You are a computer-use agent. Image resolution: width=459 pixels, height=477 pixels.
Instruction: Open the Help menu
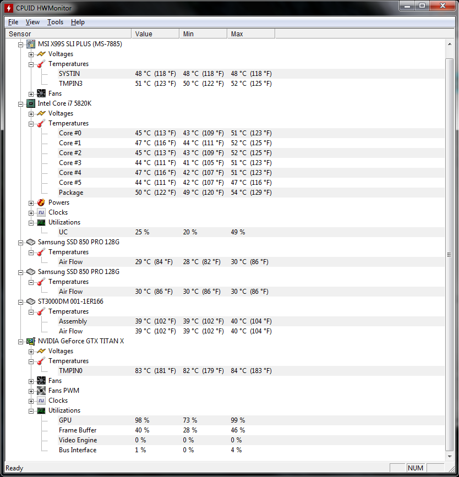pos(78,22)
